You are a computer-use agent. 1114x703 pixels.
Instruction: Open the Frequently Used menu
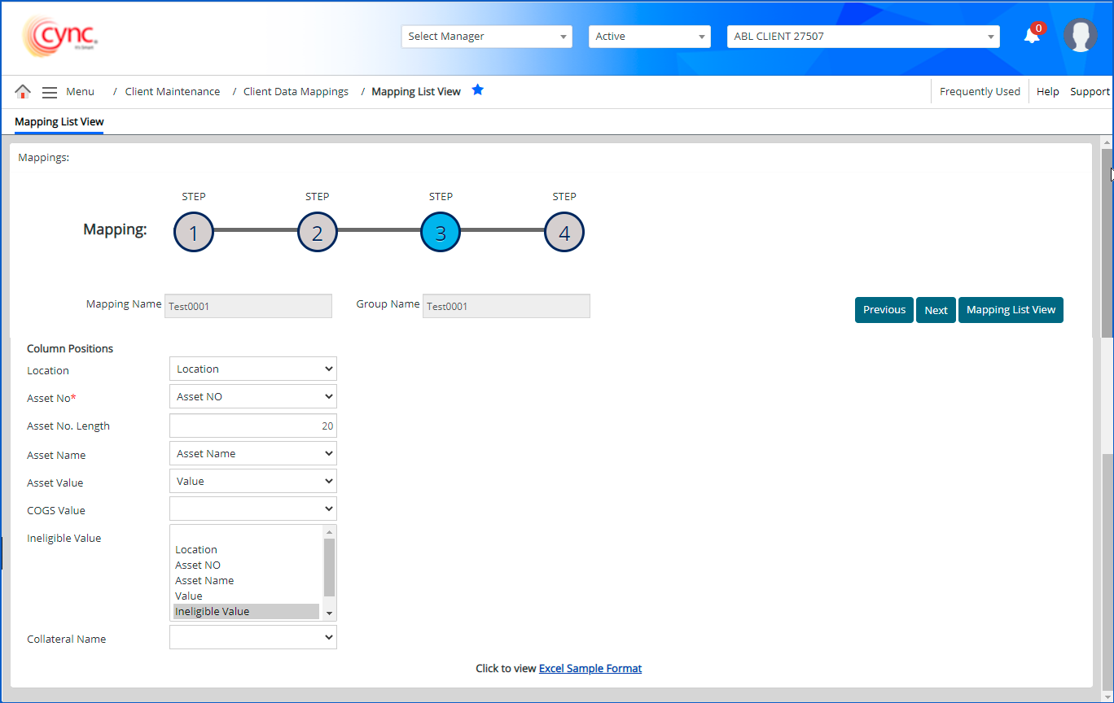coord(980,92)
